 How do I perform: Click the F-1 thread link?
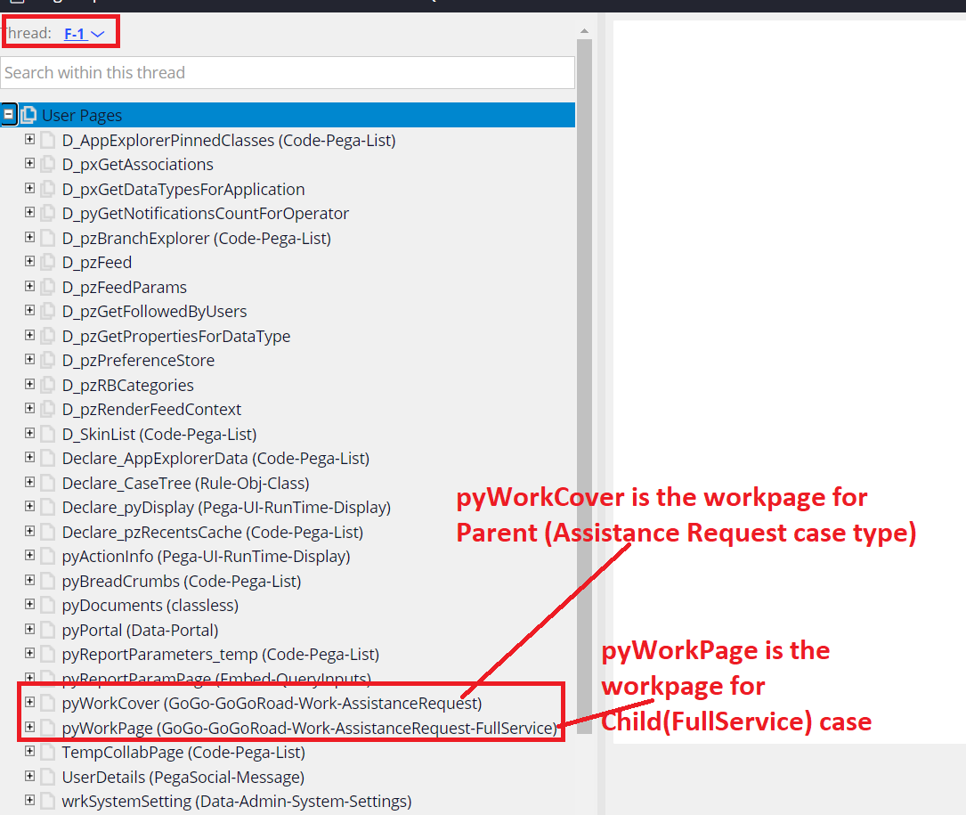76,32
